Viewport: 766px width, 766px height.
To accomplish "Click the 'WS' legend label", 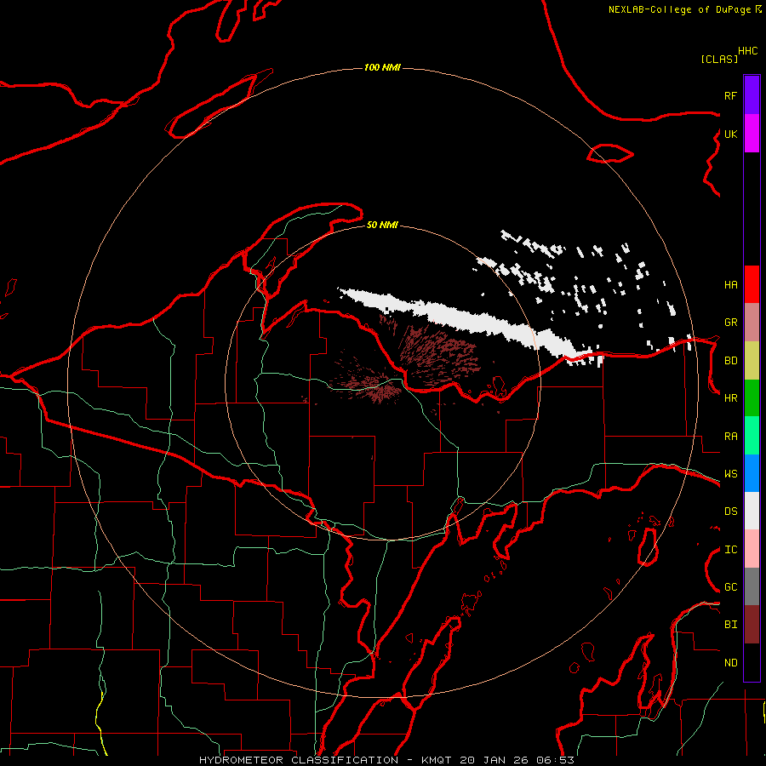I will coord(730,474).
